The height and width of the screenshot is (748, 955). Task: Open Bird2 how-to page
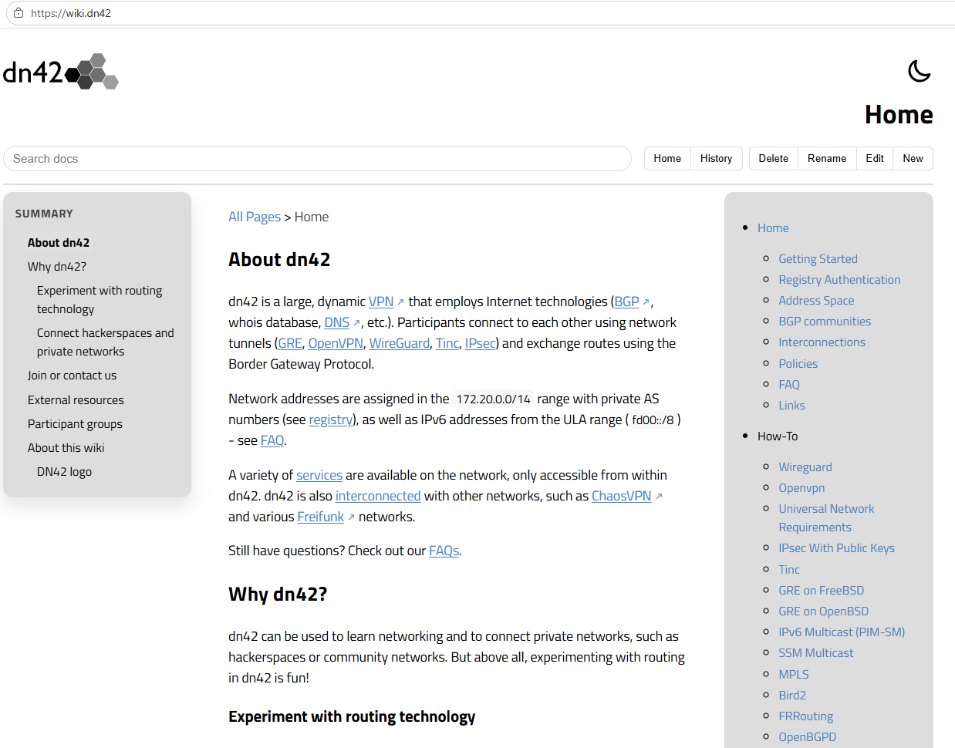tap(792, 696)
